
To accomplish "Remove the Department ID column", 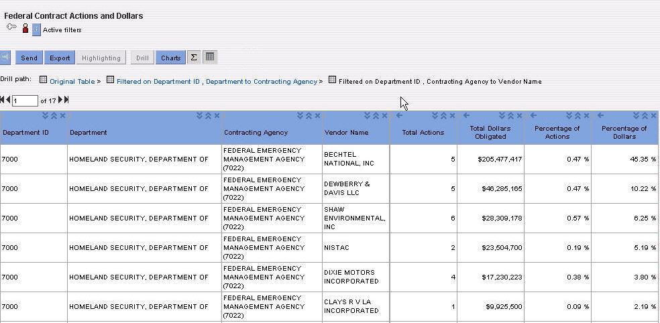I will pyautogui.click(x=62, y=116).
